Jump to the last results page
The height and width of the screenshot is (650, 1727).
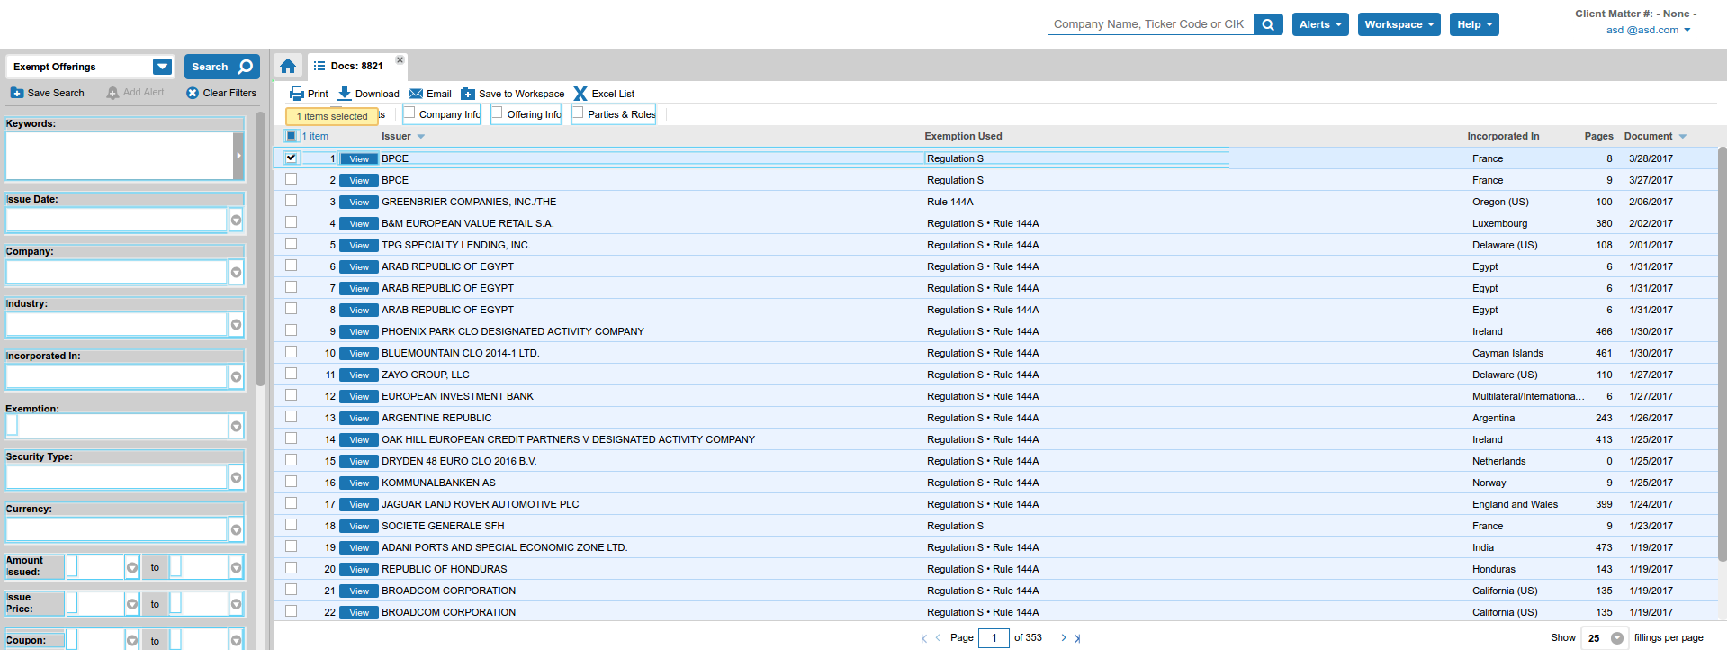pos(1077,638)
